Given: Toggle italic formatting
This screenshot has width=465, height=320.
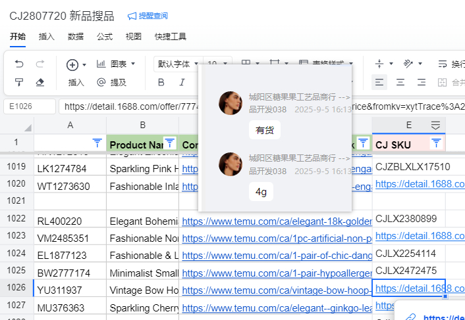Looking at the screenshot, I should coord(182,82).
